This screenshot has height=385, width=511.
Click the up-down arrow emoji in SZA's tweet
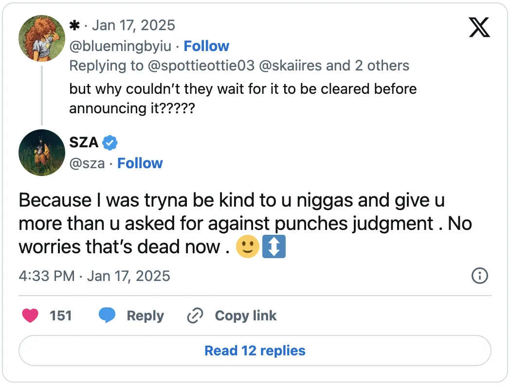pos(274,247)
